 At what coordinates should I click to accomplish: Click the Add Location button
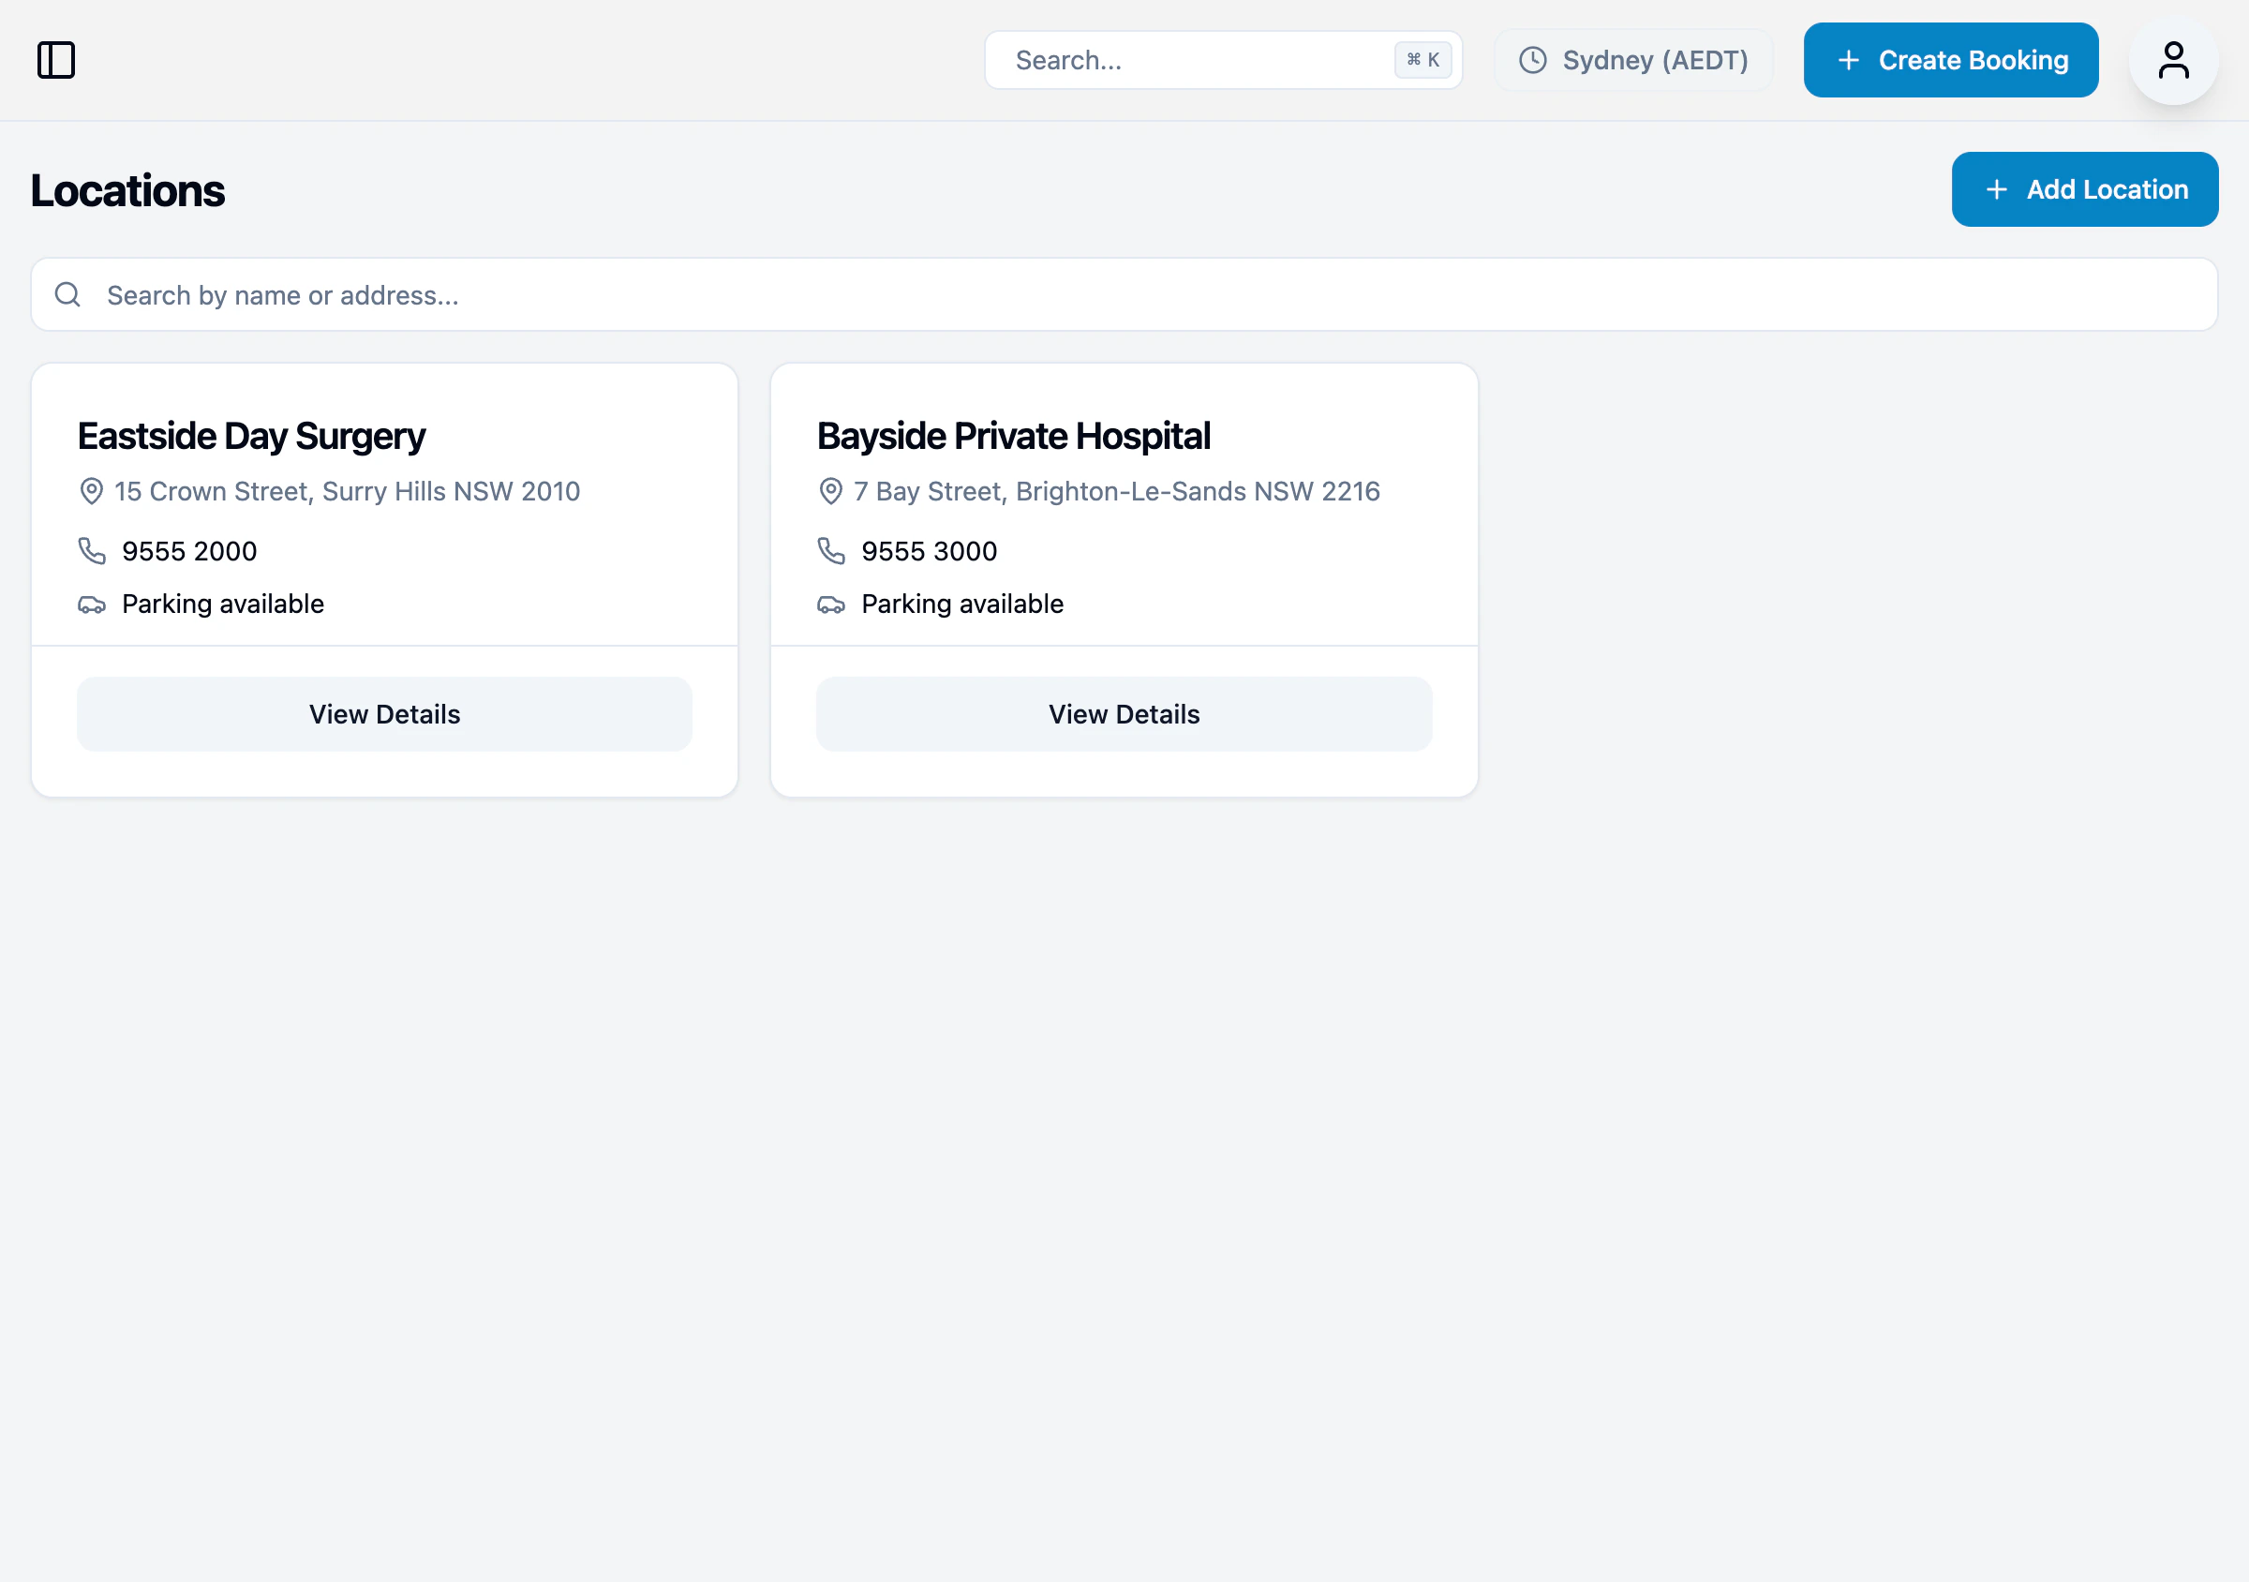2084,189
